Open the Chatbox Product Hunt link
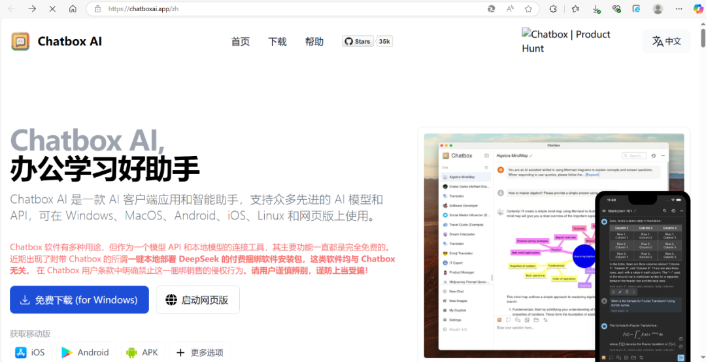Image resolution: width=706 pixels, height=362 pixels. click(566, 41)
